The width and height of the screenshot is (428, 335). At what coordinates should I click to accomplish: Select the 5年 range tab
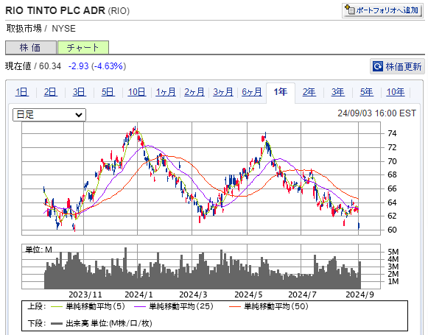tap(367, 92)
